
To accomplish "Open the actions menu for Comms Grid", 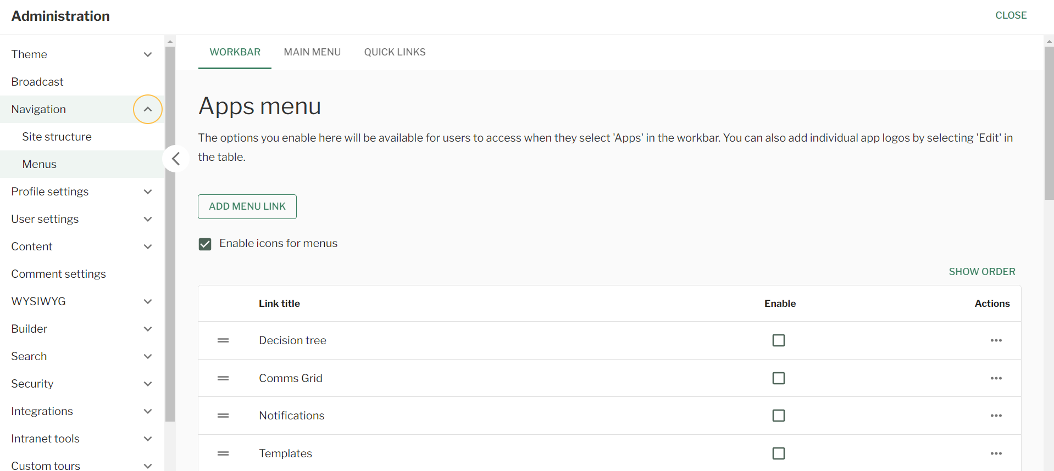I will (996, 378).
